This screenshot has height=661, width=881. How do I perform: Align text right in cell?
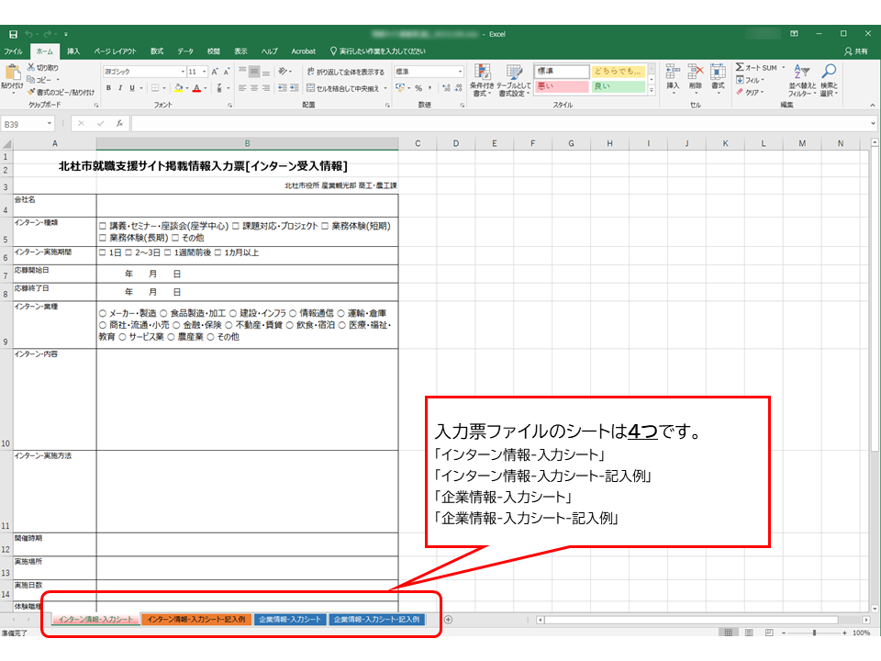pos(266,88)
